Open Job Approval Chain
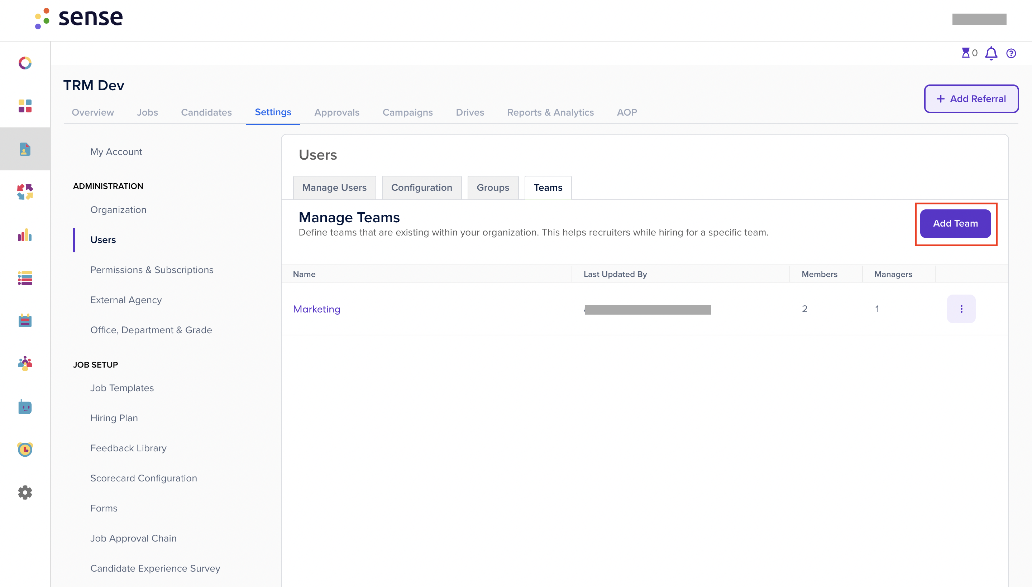This screenshot has height=587, width=1032. (134, 538)
